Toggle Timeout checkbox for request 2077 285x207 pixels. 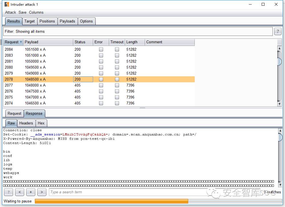[117, 85]
